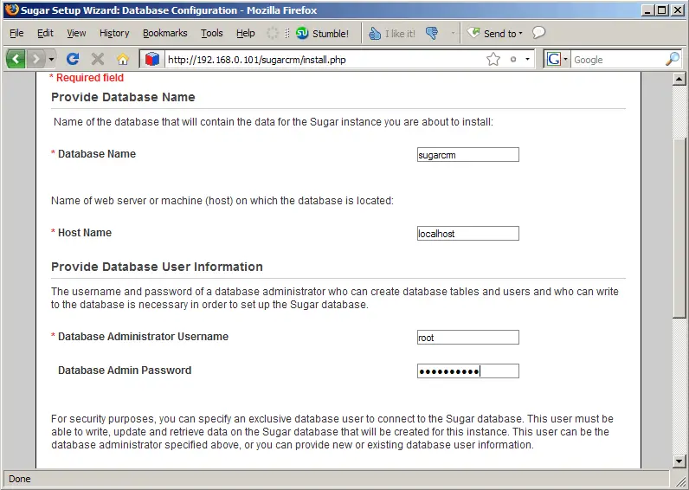
Task: Click the small circle icon in URL bar
Action: point(512,60)
